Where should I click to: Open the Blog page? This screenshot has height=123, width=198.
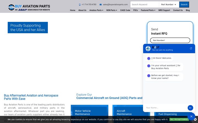pos(188,10)
